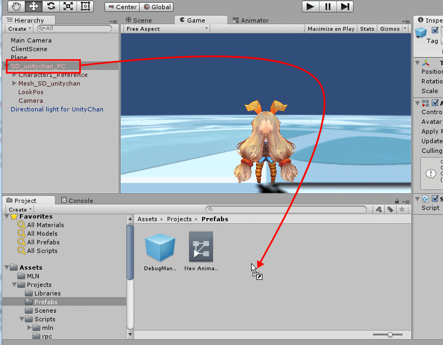Viewport: 443px width, 345px height.
Task: Click the save search star icon
Action: [402, 209]
